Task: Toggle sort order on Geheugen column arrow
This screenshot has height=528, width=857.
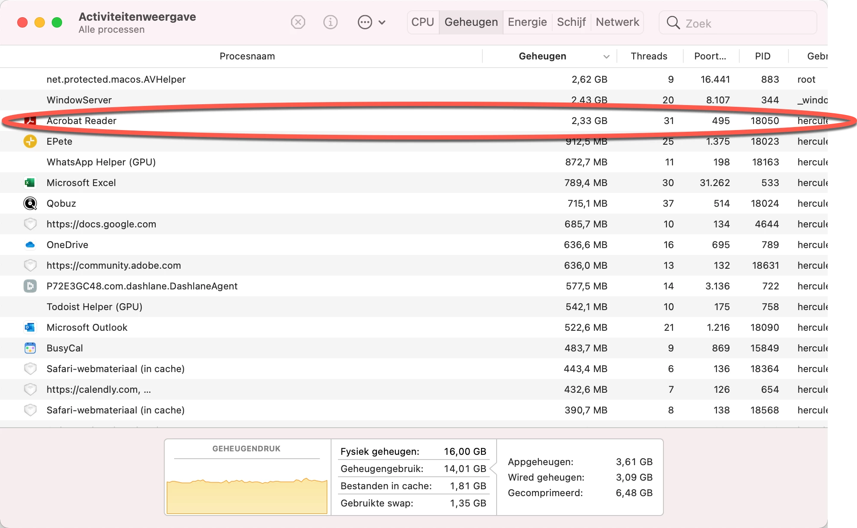Action: pos(606,56)
